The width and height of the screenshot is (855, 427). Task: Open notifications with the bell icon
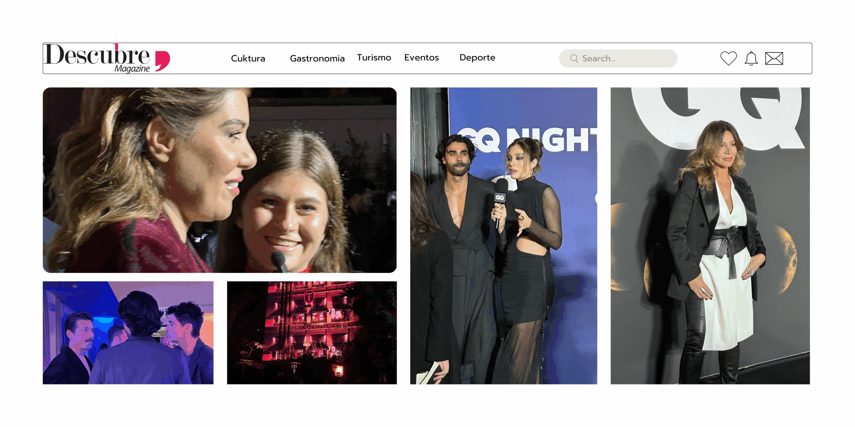(x=751, y=58)
